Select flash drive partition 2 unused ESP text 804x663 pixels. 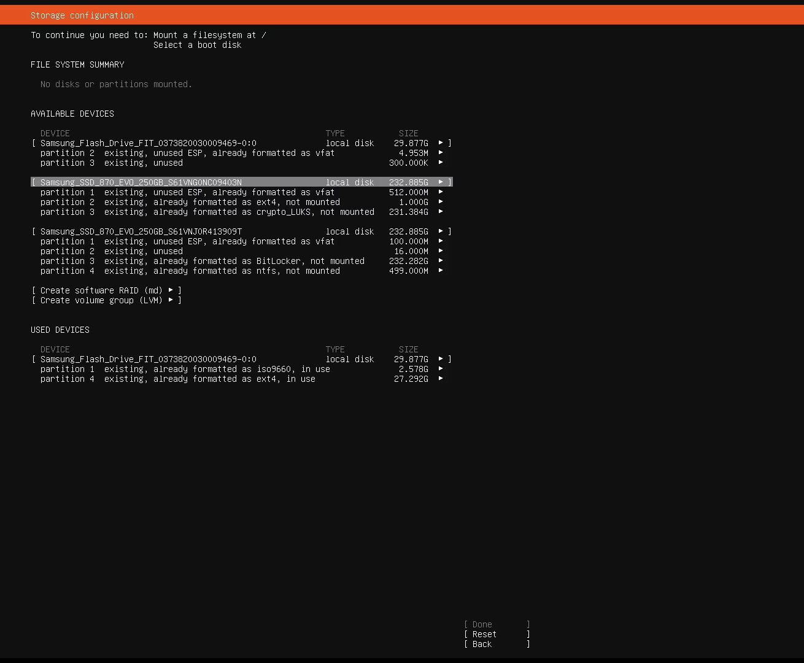188,153
